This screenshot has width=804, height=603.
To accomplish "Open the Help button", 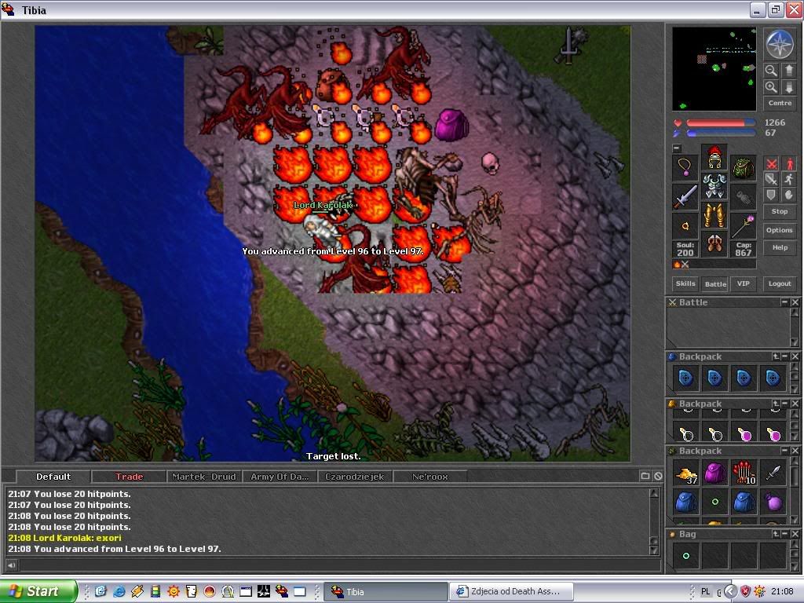I will coord(780,247).
